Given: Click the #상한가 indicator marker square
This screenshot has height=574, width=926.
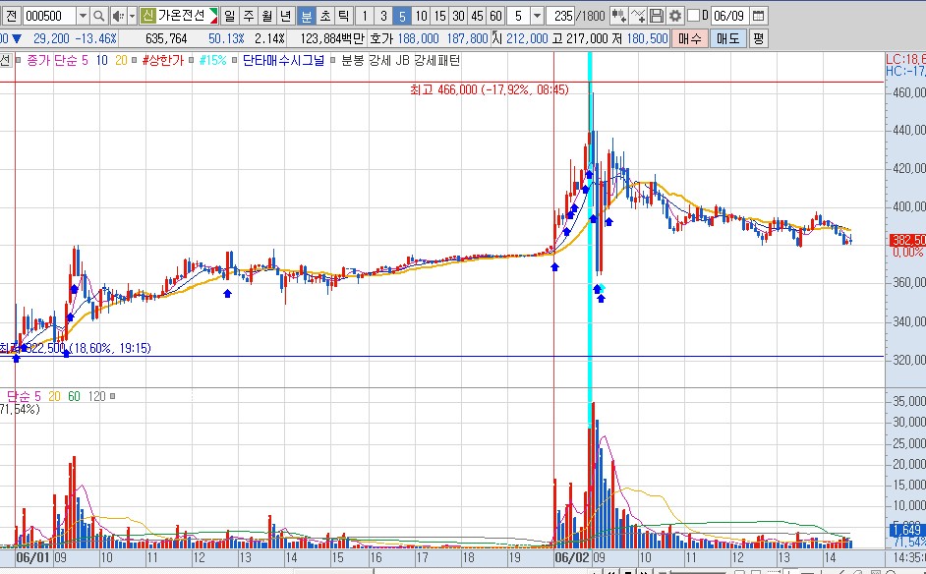Looking at the screenshot, I should tap(136, 60).
